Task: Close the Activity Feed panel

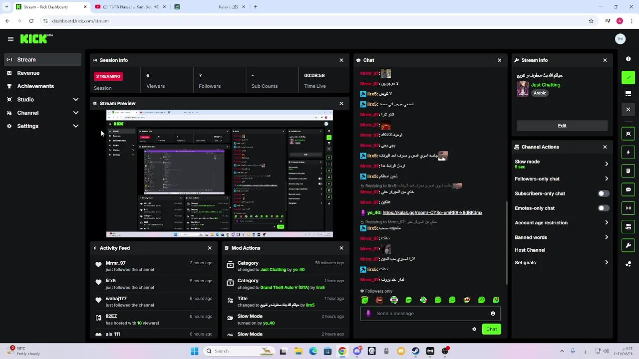Action: 210,248
